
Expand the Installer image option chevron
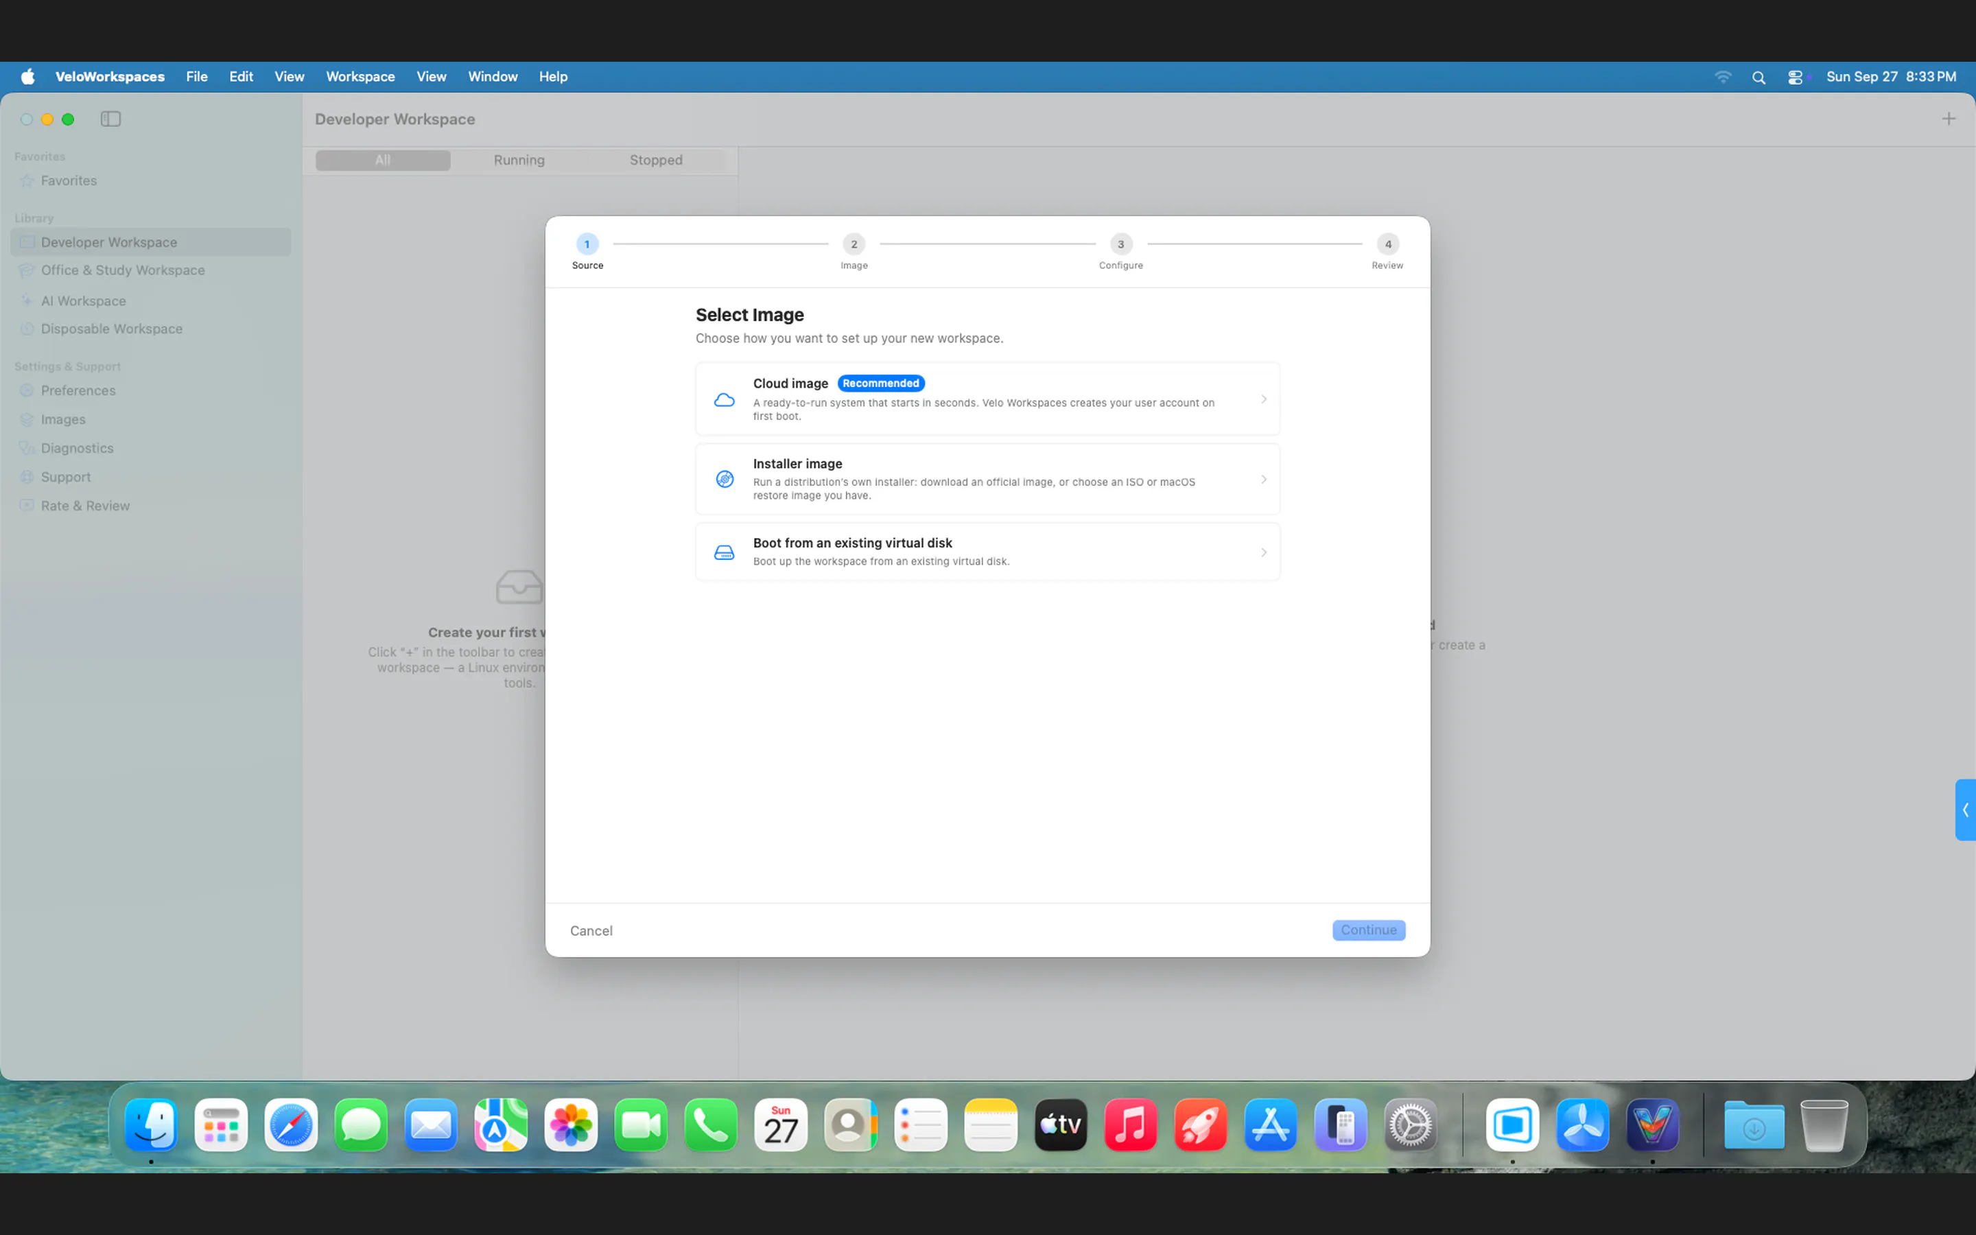(1263, 480)
